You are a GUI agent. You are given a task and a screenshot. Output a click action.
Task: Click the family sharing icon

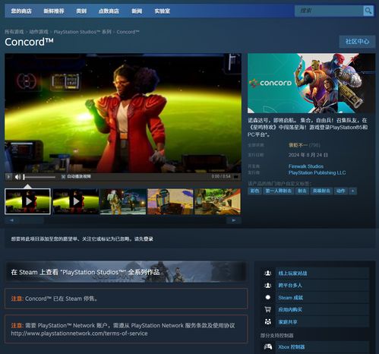267,321
